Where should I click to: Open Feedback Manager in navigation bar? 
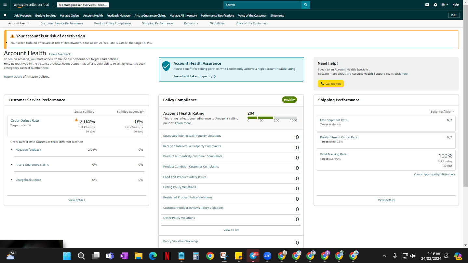pos(119,16)
